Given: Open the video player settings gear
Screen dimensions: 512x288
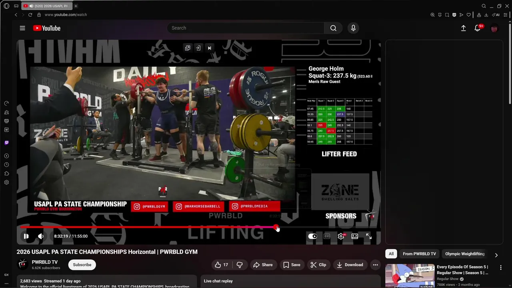Looking at the screenshot, I should coord(341,236).
